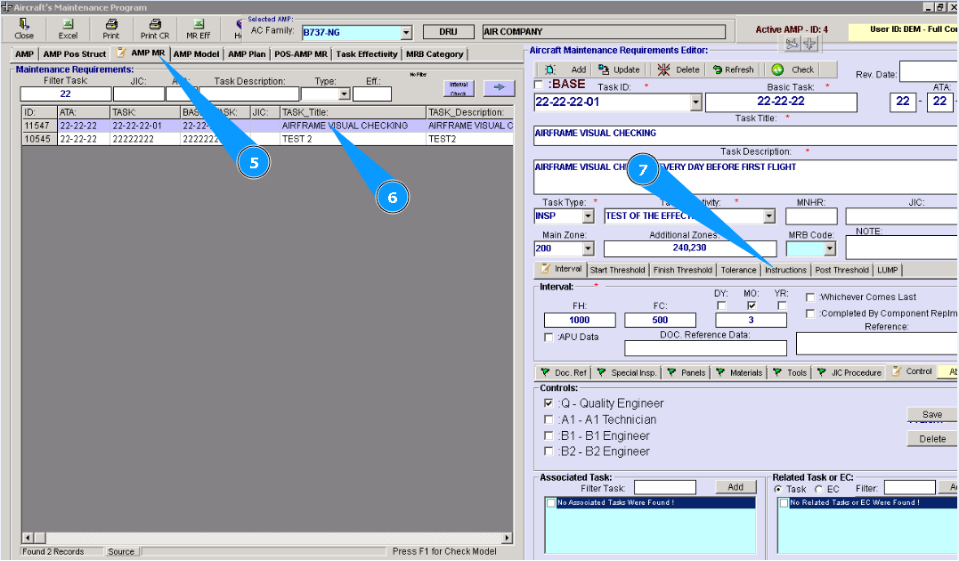Check B2 - B2 Engineer control
959x561 pixels.
549,451
